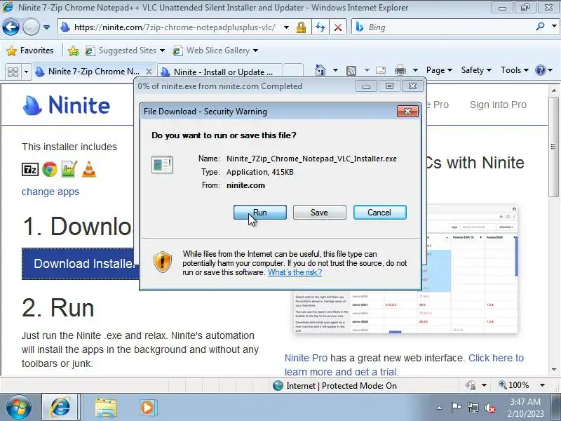The height and width of the screenshot is (421, 561).
Task: Click the Quick Tabs grid icon
Action: pyautogui.click(x=13, y=72)
